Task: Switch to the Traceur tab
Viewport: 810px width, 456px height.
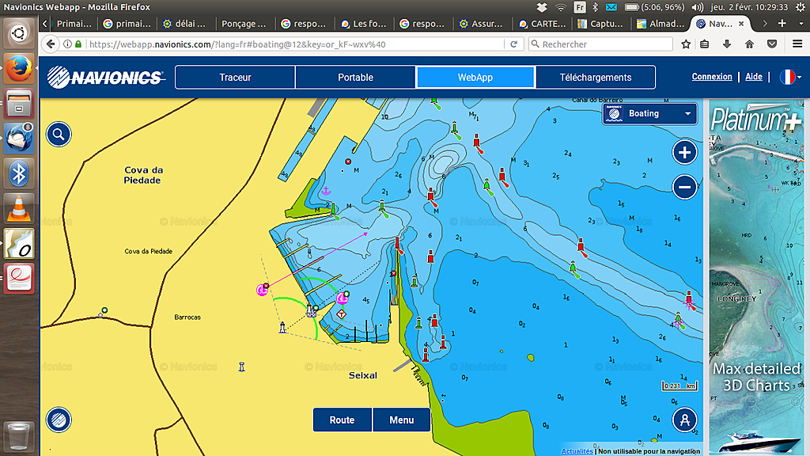Action: pos(235,78)
